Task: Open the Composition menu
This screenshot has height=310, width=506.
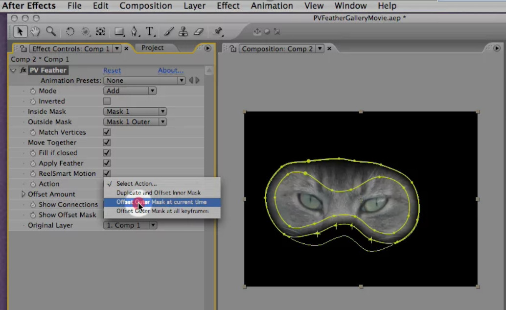Action: (146, 6)
